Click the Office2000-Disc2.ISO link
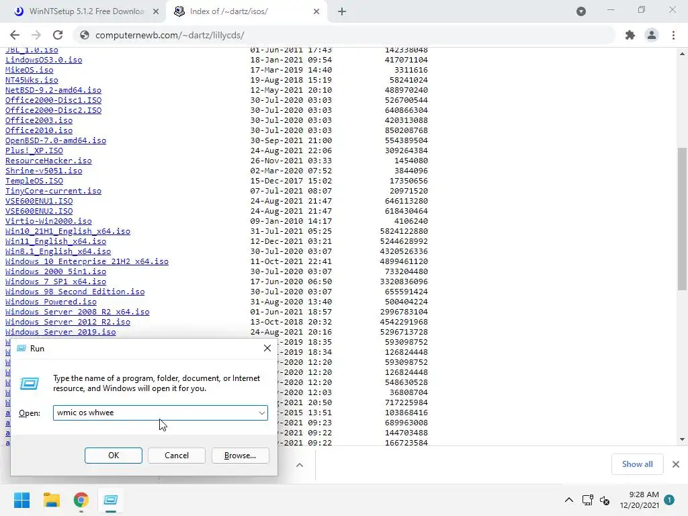Image resolution: width=688 pixels, height=516 pixels. pos(53,110)
